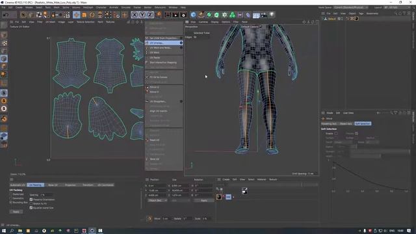Switch to the UV Packing tab
The height and width of the screenshot is (234, 416).
(x=35, y=185)
